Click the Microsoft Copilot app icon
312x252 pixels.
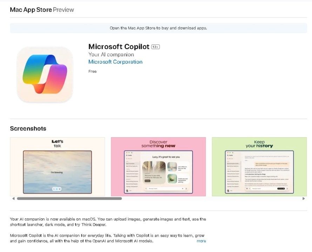click(x=45, y=74)
